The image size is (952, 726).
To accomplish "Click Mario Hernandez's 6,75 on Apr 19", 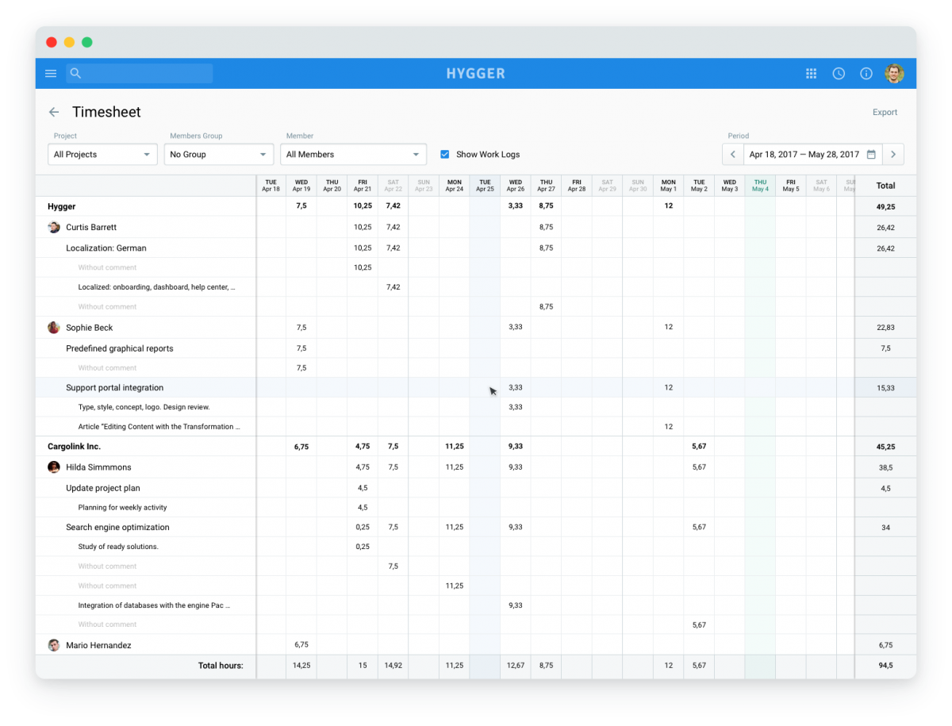I will tap(301, 645).
